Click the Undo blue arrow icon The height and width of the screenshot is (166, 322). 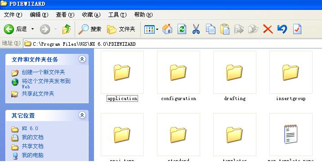282,29
